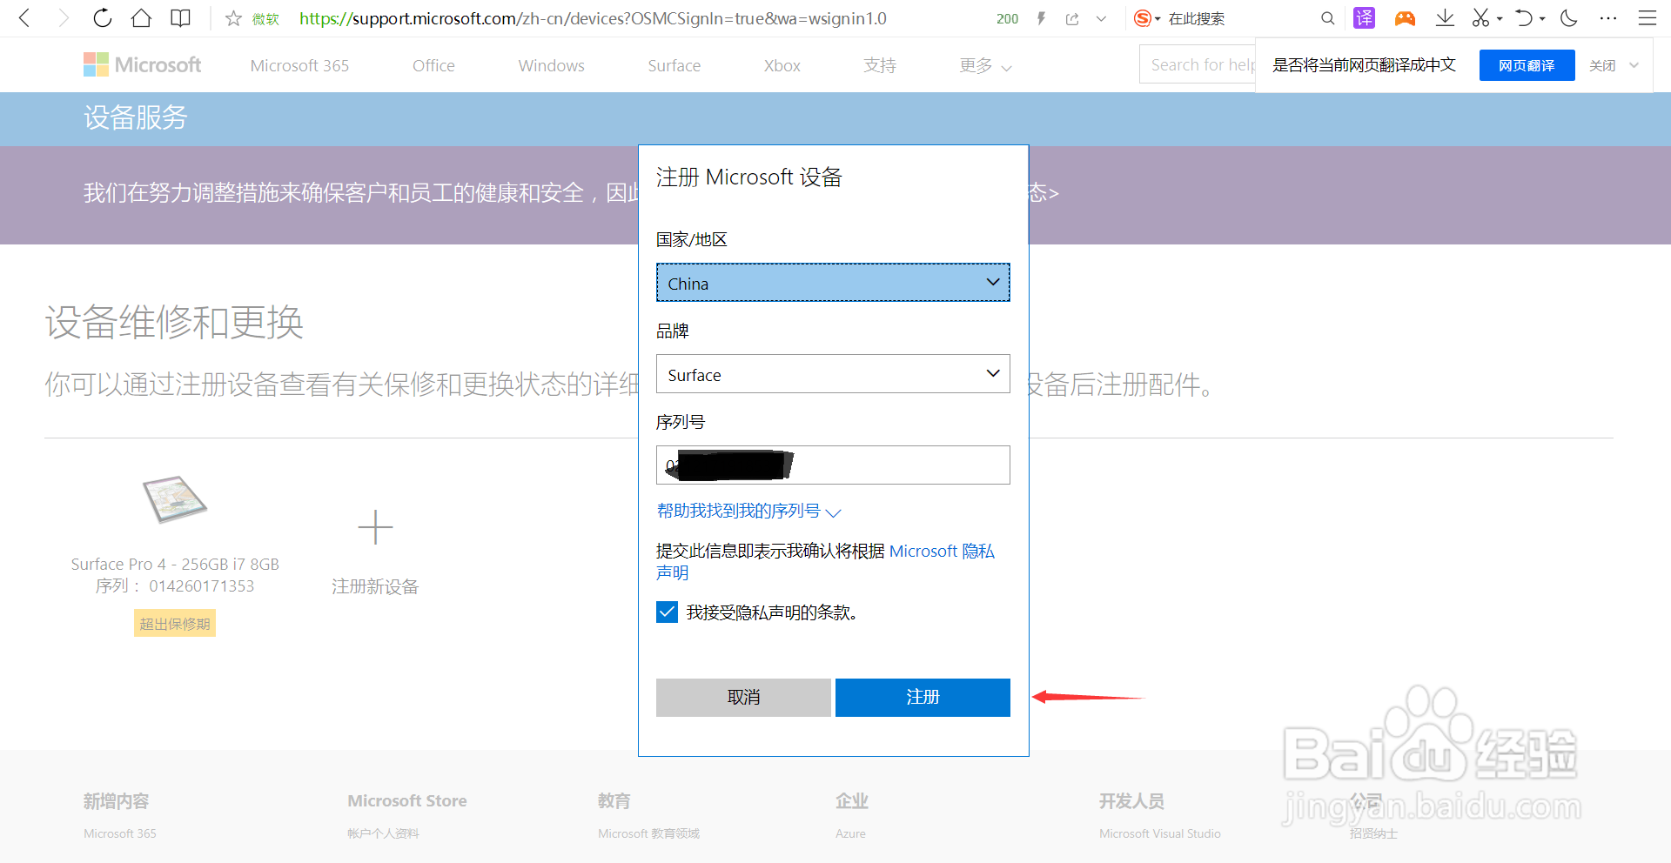Open the Microsoft 隐私声明 link
The height and width of the screenshot is (863, 1671).
[x=942, y=551]
